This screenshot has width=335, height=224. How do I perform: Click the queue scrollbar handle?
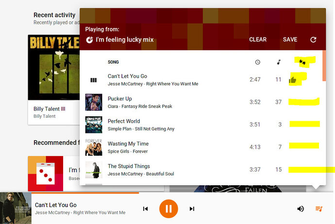click(x=324, y=66)
